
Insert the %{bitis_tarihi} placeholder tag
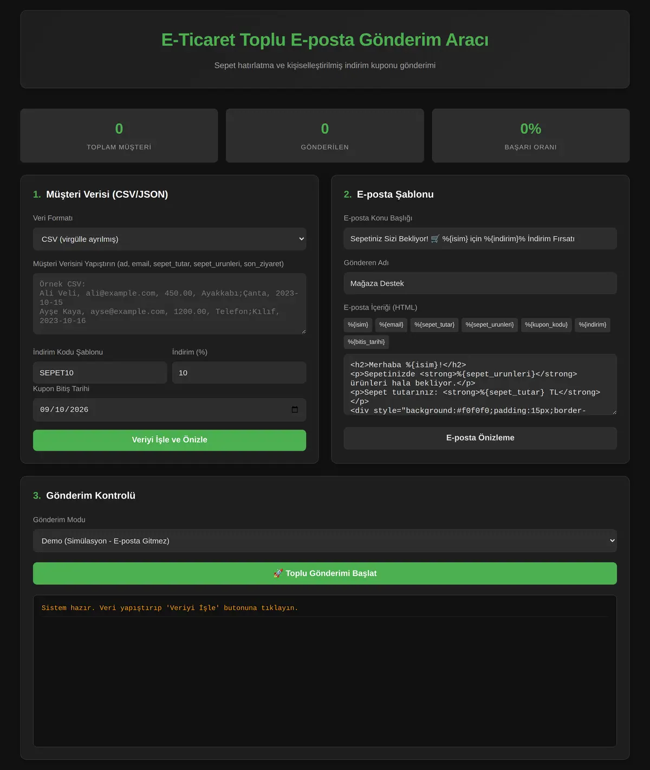click(x=366, y=342)
